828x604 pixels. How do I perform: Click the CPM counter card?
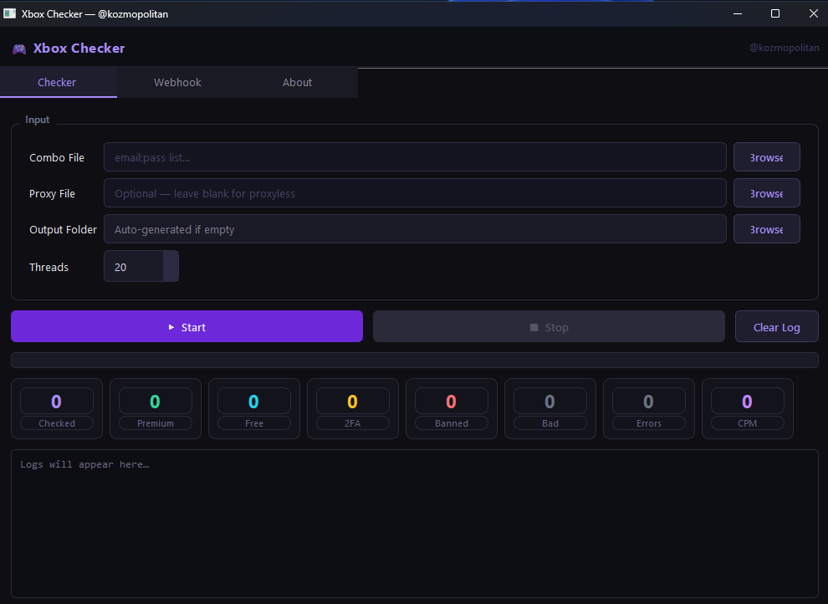pyautogui.click(x=747, y=408)
